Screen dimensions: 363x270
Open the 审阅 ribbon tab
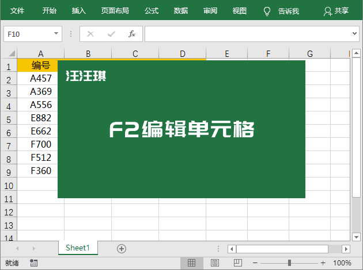point(210,10)
